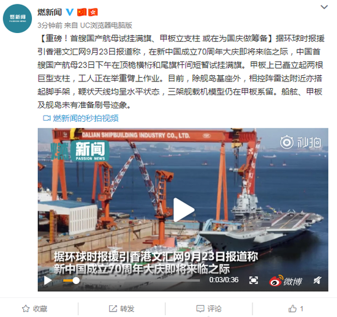Click the Hong Kong flag emoji icon
This screenshot has width=337, height=317.
[x=93, y=12]
